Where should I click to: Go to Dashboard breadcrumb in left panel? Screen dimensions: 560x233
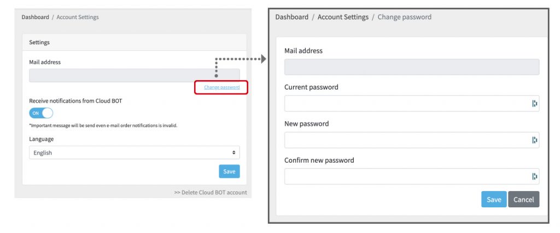pos(35,17)
